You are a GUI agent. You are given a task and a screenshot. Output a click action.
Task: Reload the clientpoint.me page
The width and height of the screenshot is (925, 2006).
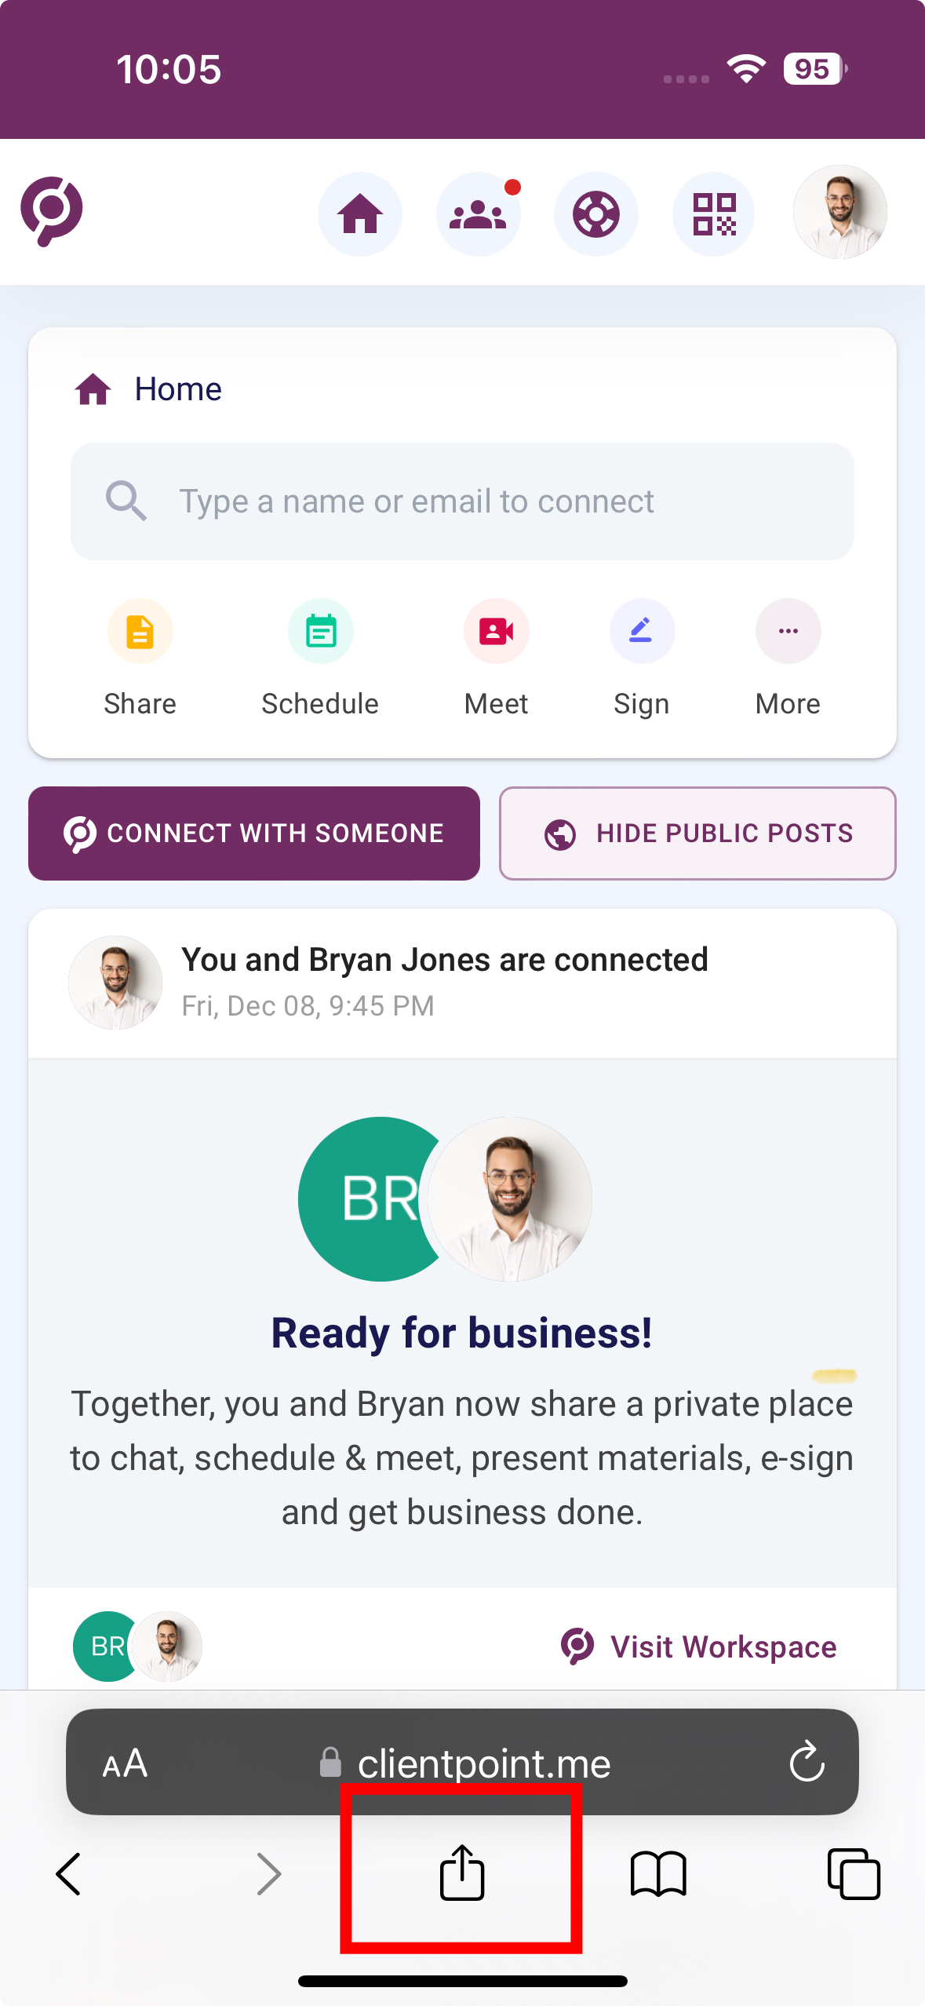coord(807,1763)
